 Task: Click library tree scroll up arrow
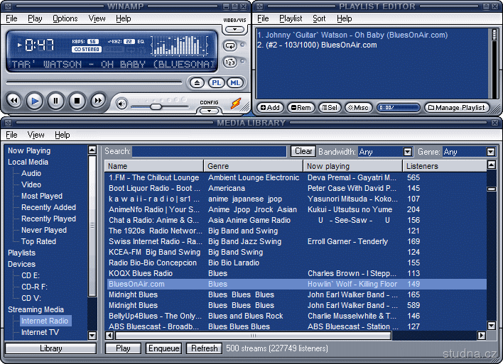click(92, 150)
